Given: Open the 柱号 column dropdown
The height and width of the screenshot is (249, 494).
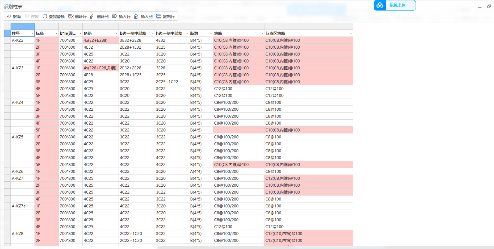Looking at the screenshot, I should point(33,33).
